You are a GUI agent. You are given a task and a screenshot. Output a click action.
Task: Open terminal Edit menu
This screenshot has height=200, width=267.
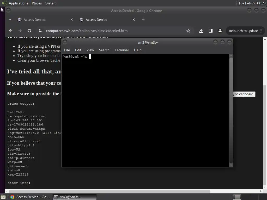point(78,50)
